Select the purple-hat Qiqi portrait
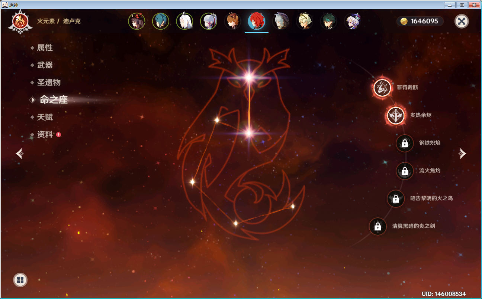 coord(352,21)
